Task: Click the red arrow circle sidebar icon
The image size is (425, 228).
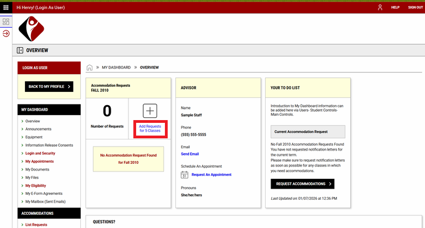Action: click(x=6, y=34)
